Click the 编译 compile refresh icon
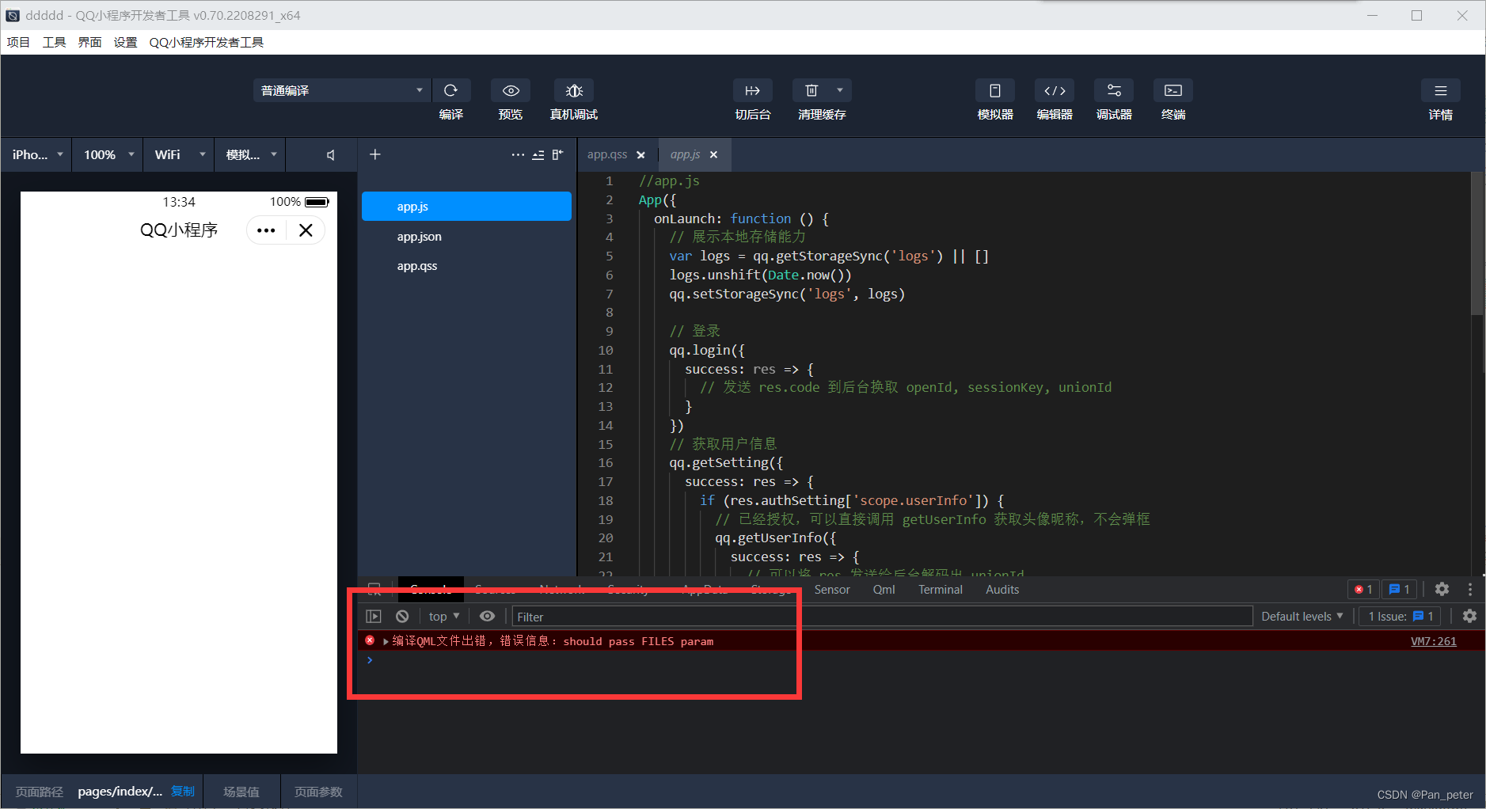Viewport: 1486px width, 809px height. (x=451, y=90)
